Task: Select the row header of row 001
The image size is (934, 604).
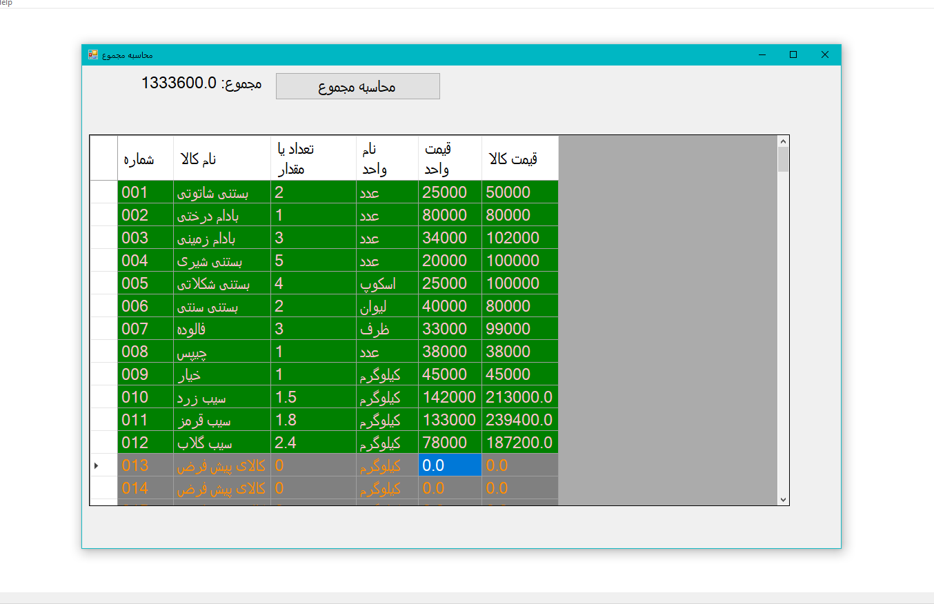Action: [x=103, y=192]
